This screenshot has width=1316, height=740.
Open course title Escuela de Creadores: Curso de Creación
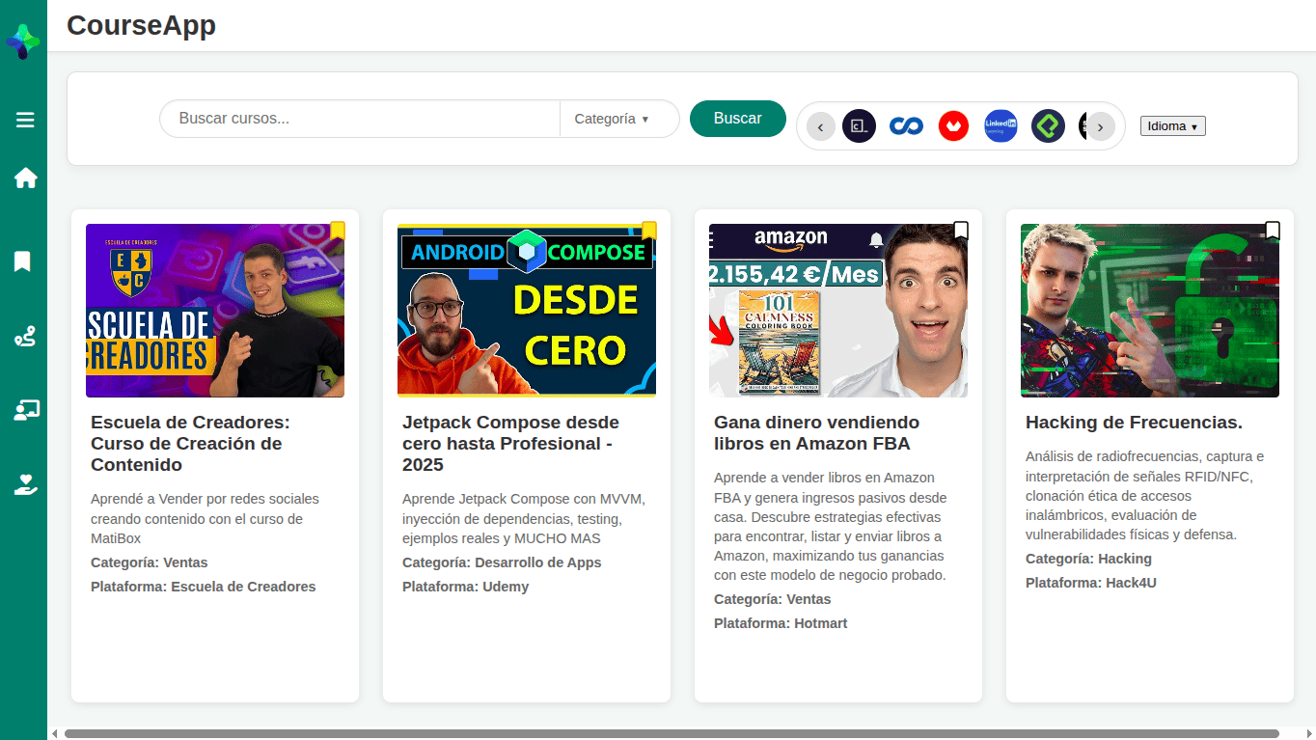point(190,444)
